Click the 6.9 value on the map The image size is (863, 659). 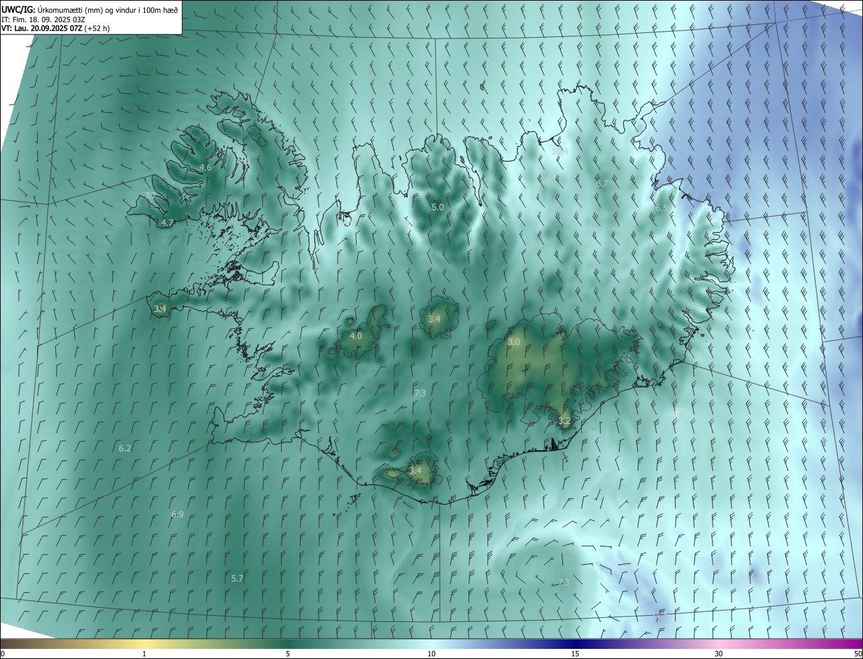click(177, 514)
